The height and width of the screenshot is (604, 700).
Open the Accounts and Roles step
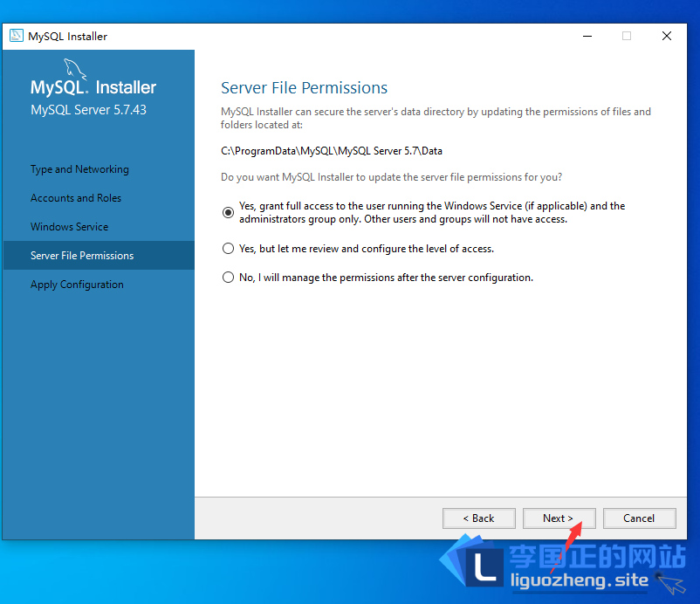(76, 198)
